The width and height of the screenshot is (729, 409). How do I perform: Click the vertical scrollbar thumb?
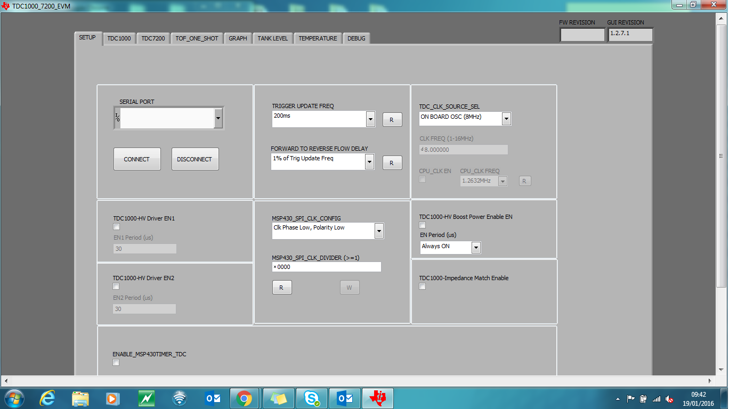point(722,157)
